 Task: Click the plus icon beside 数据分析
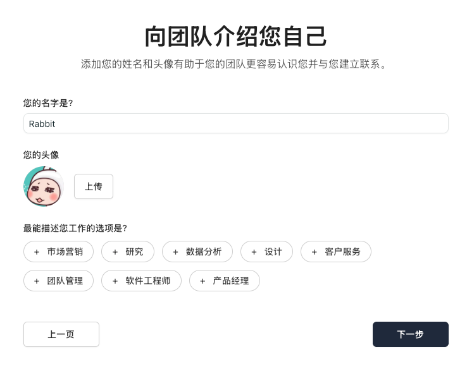click(x=176, y=252)
